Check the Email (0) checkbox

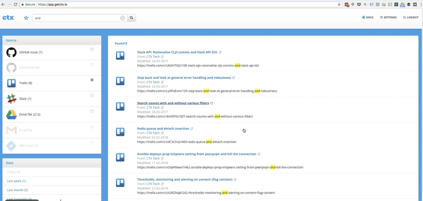click(x=92, y=127)
